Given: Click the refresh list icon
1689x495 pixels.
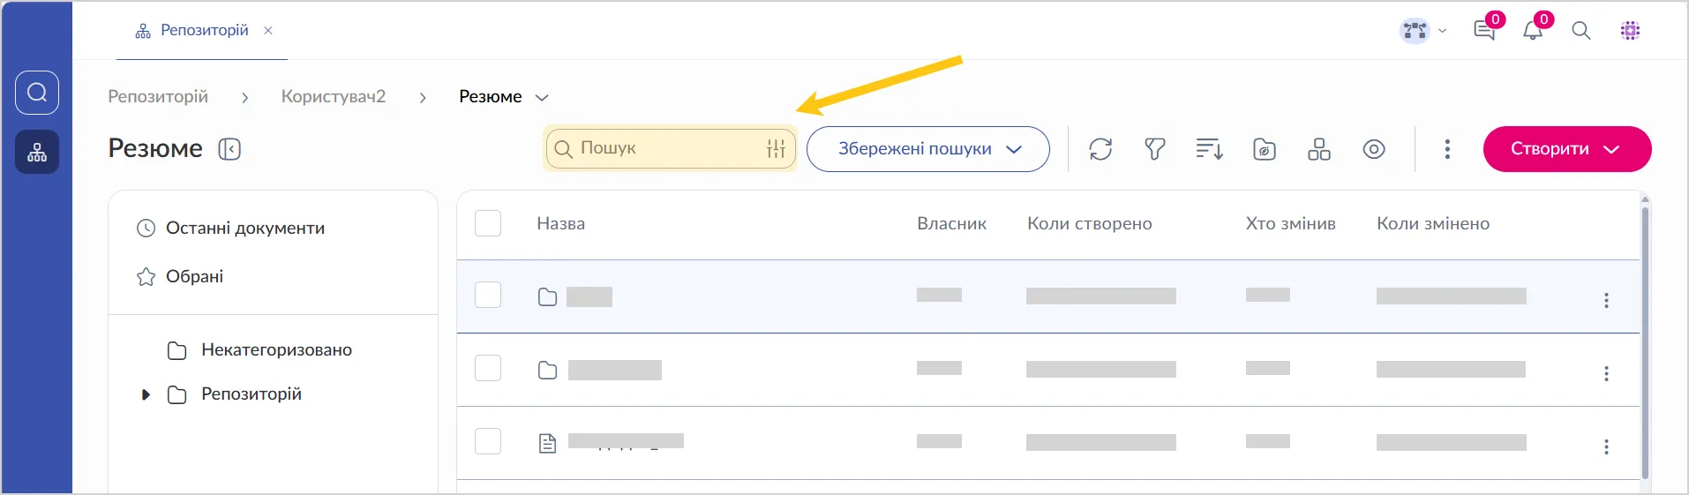Looking at the screenshot, I should (x=1100, y=149).
